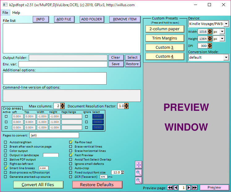Jump to last preview page
231x192 pixels.
195,188
